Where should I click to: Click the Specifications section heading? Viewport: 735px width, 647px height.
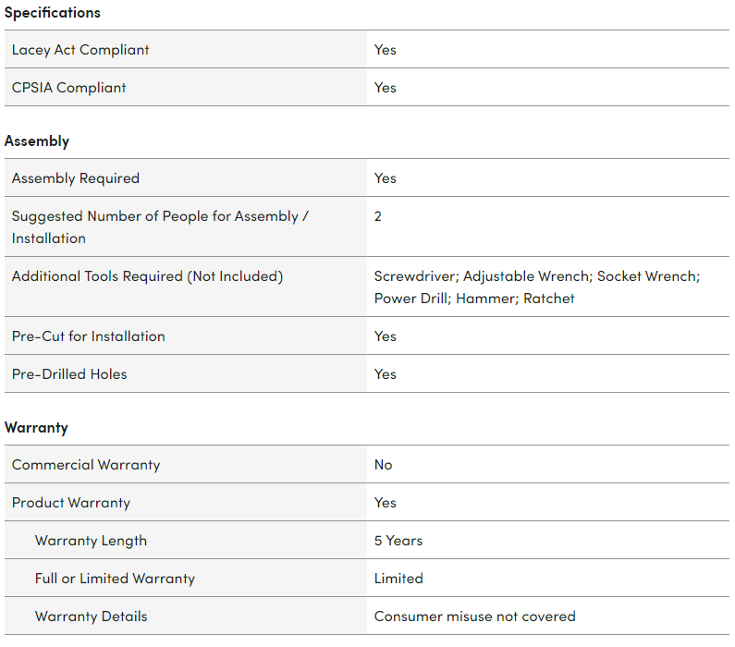(x=53, y=13)
